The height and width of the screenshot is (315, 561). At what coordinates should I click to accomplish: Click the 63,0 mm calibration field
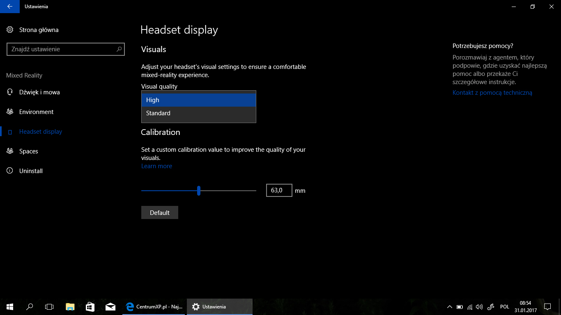point(279,190)
